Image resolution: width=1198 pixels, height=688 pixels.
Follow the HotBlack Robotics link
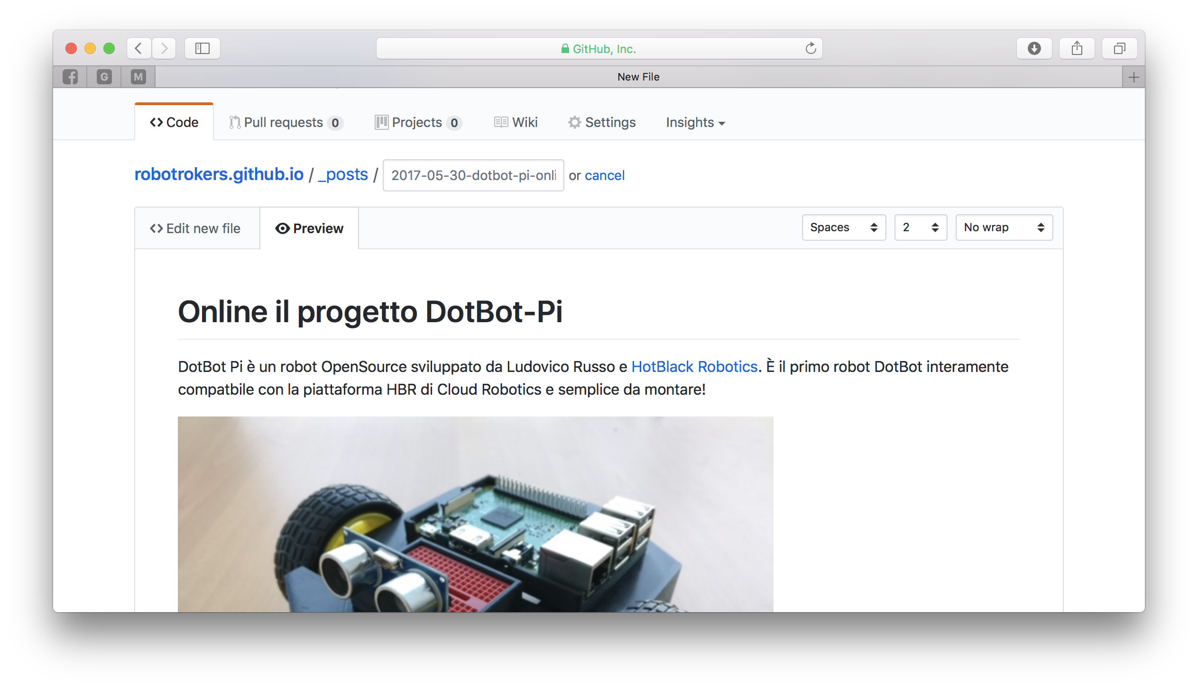point(694,367)
